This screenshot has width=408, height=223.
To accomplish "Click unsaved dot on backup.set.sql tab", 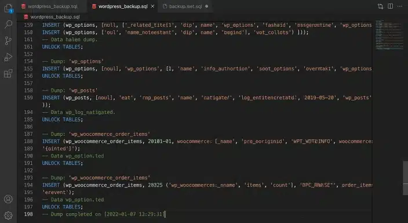I will click(206, 6).
